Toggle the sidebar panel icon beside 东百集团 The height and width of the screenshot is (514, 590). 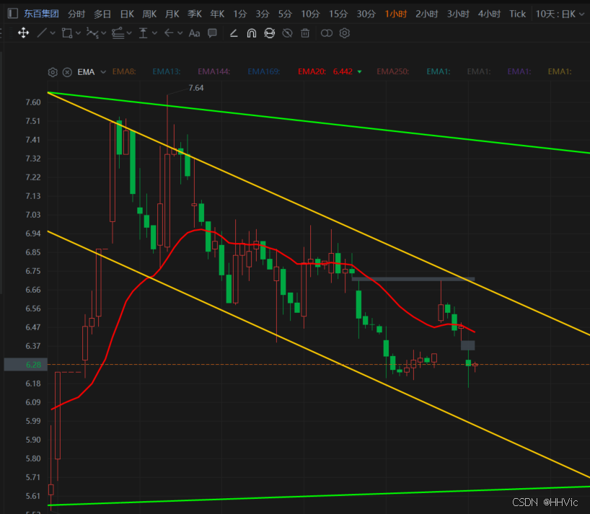tap(13, 14)
